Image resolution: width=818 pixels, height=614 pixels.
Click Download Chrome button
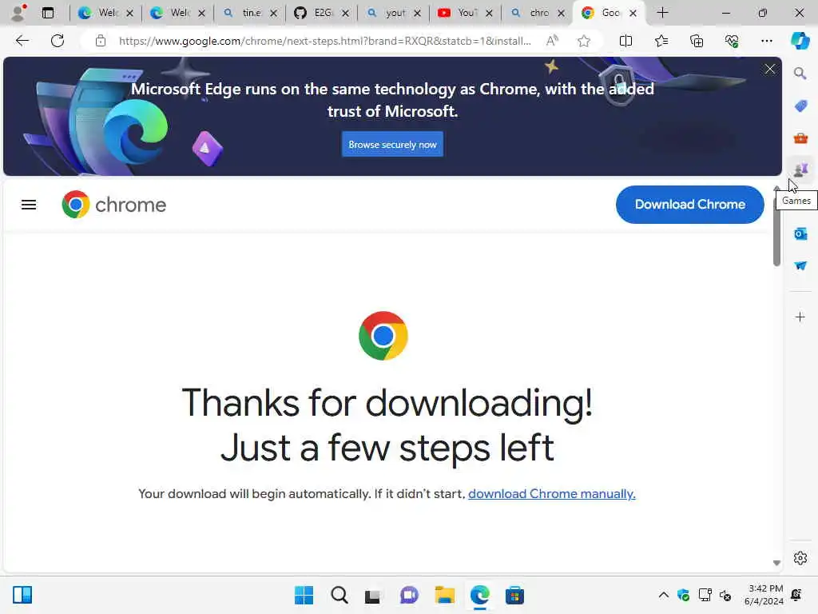click(x=689, y=205)
